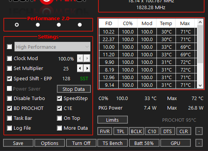Click minus button next to CLR

click(199, 131)
